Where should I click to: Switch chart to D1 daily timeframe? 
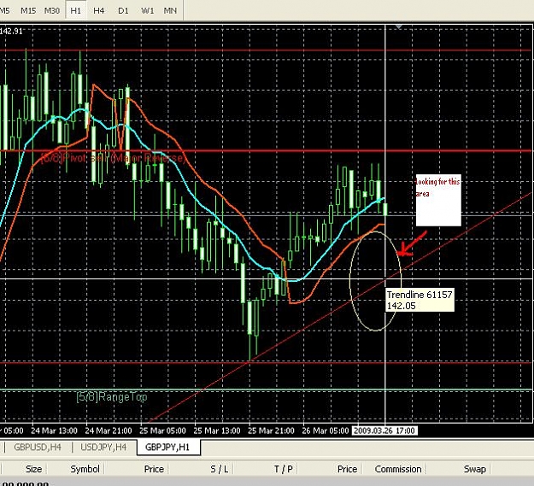123,10
